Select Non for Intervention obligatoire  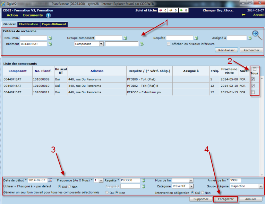click(x=203, y=192)
